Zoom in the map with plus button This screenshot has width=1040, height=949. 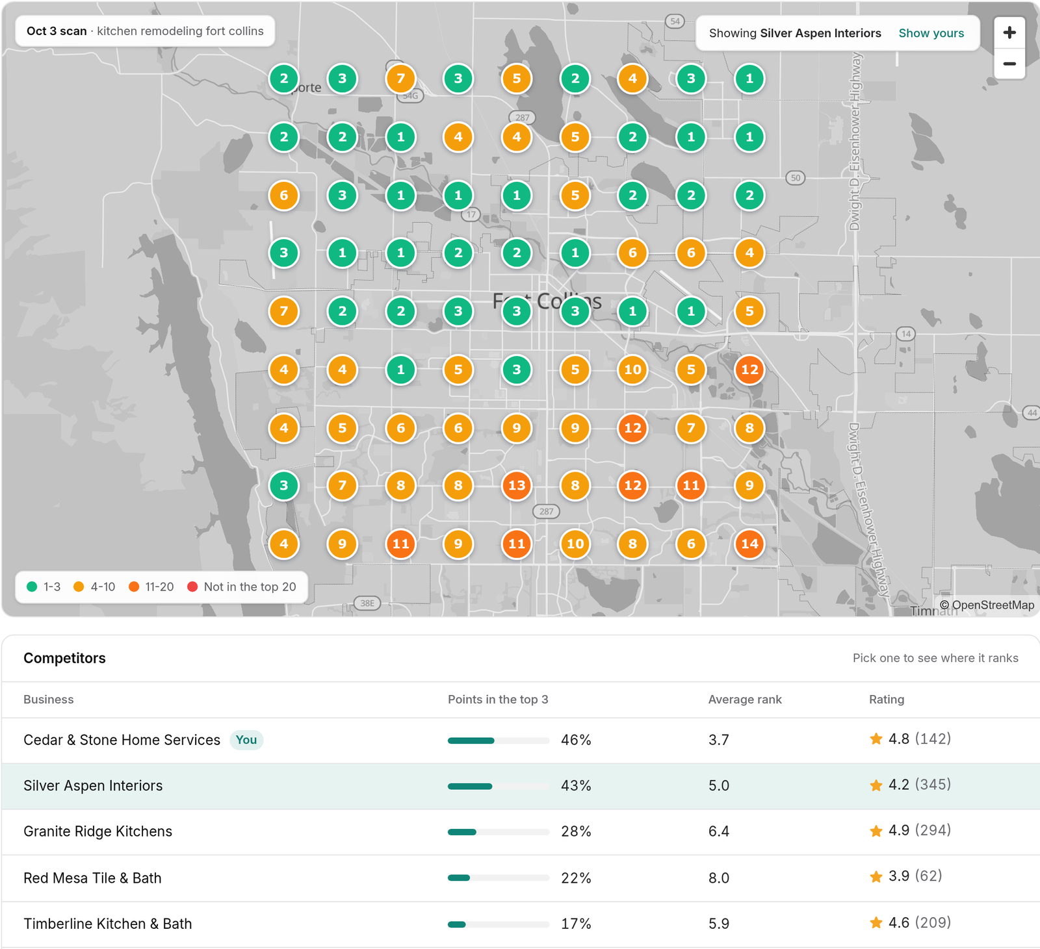(x=1009, y=32)
